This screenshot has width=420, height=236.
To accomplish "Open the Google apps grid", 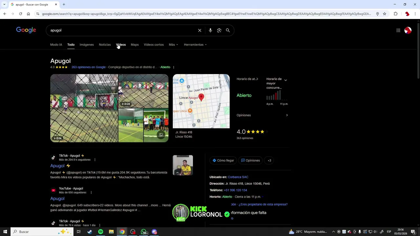I will 398,30.
